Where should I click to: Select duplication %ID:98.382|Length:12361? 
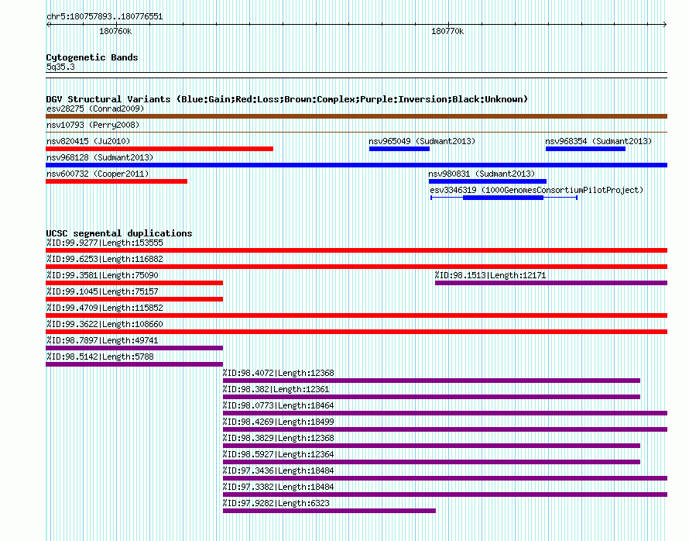[431, 397]
